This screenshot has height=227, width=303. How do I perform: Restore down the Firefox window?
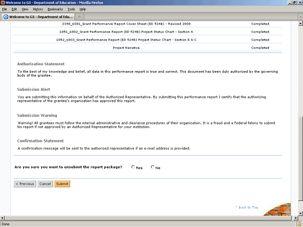(x=294, y=2)
